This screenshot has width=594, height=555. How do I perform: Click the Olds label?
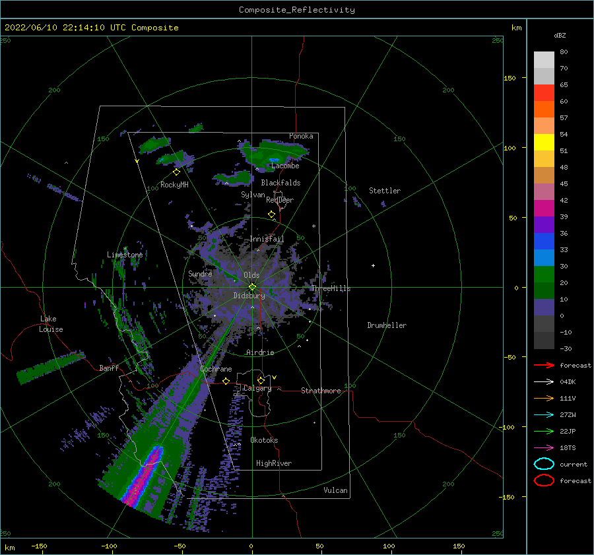click(251, 275)
